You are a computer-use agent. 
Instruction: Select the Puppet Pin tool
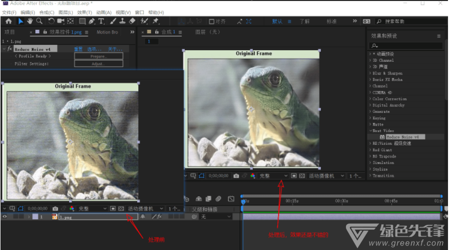(156, 21)
